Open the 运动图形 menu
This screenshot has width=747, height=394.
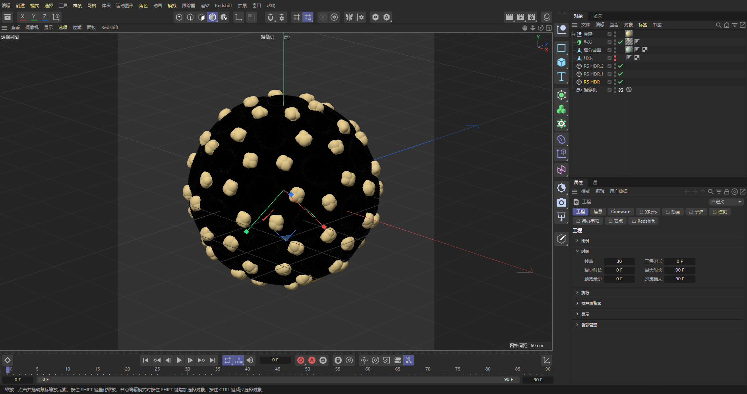pos(125,6)
